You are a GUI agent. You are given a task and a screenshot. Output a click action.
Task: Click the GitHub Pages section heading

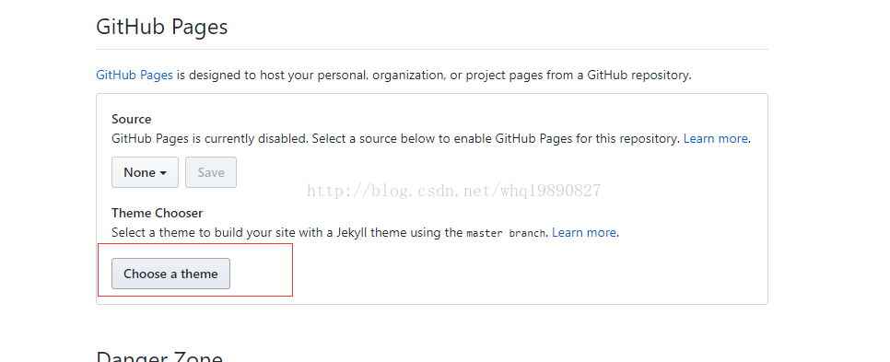pyautogui.click(x=162, y=27)
